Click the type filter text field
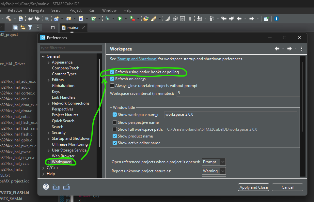 [x=71, y=48]
